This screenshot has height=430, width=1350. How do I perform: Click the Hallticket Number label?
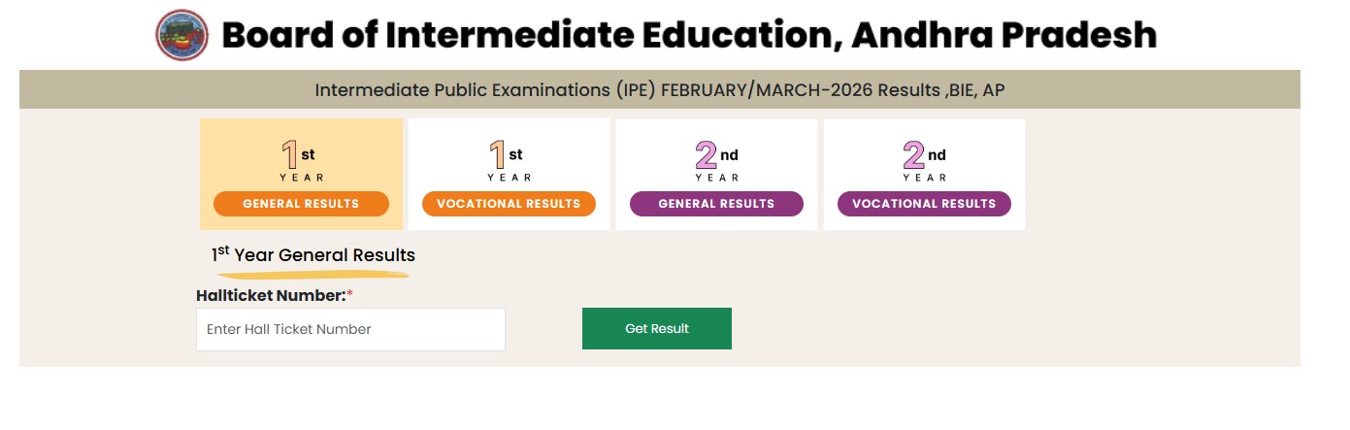coord(271,295)
